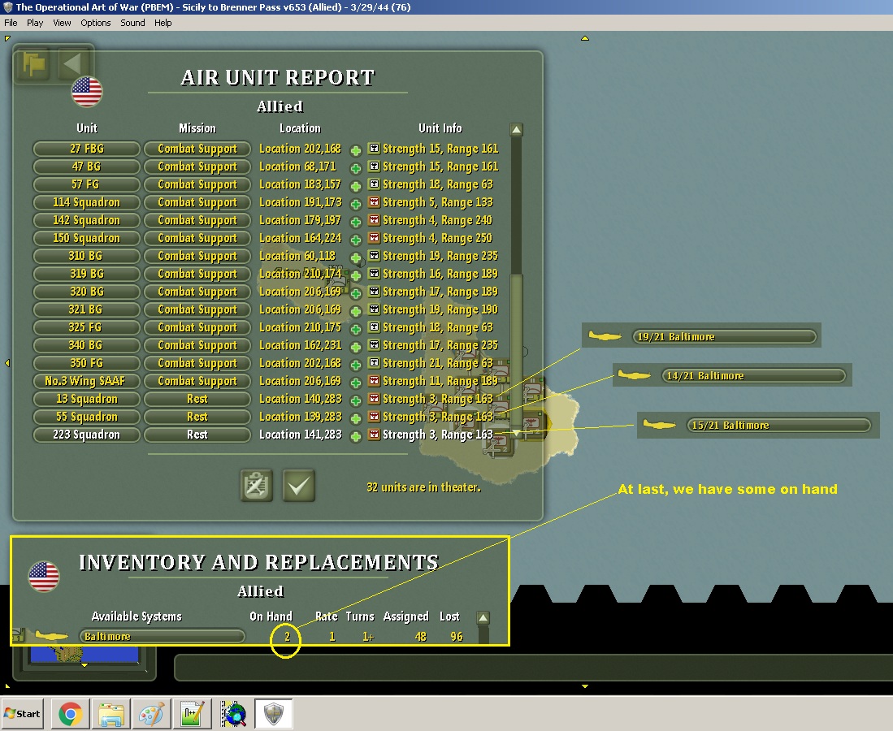Click green plus icon for 114 Squadron
This screenshot has width=893, height=731.
(x=355, y=204)
